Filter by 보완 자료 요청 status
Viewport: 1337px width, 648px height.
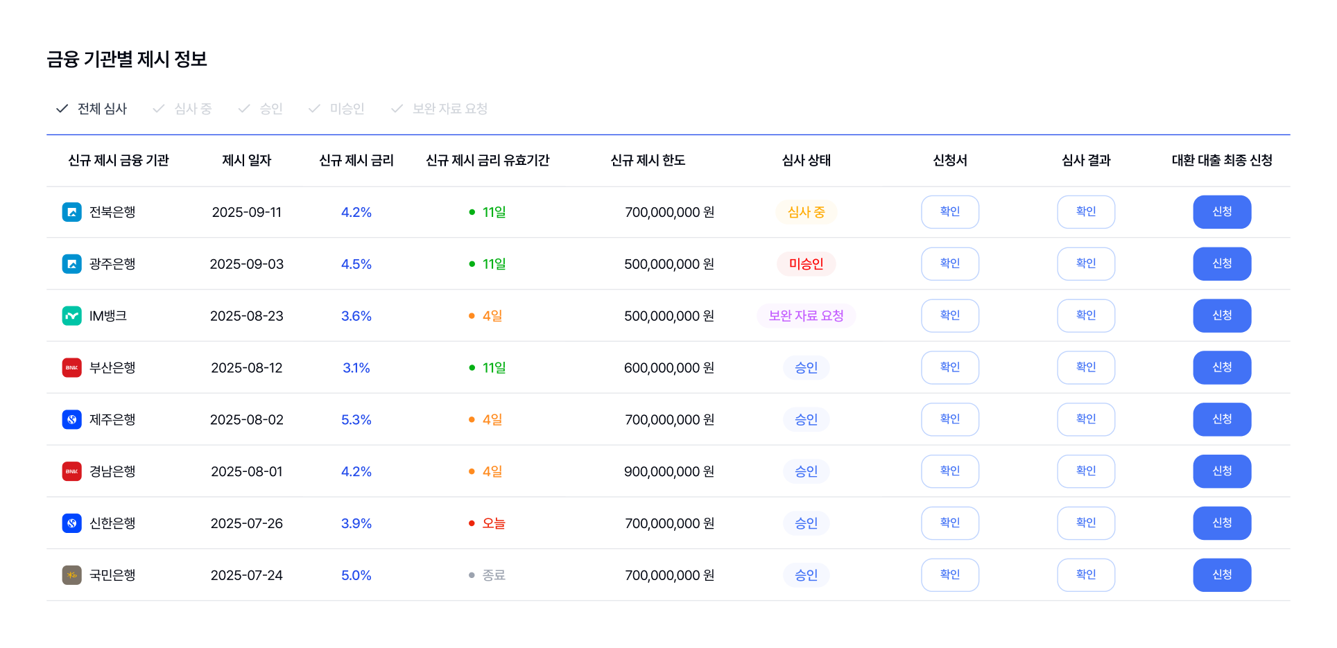(x=440, y=109)
